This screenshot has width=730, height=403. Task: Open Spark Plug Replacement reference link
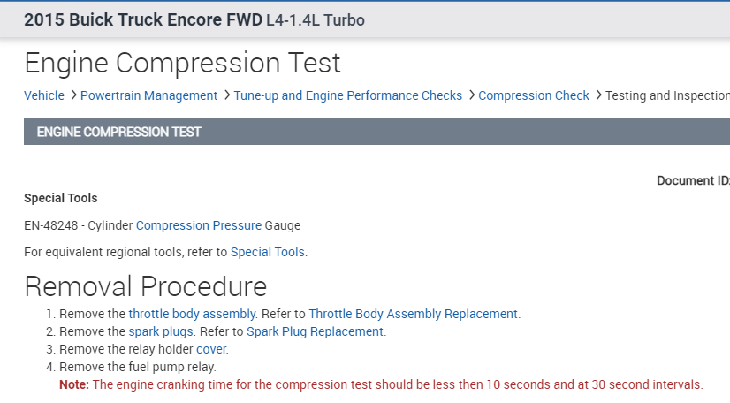tap(315, 331)
